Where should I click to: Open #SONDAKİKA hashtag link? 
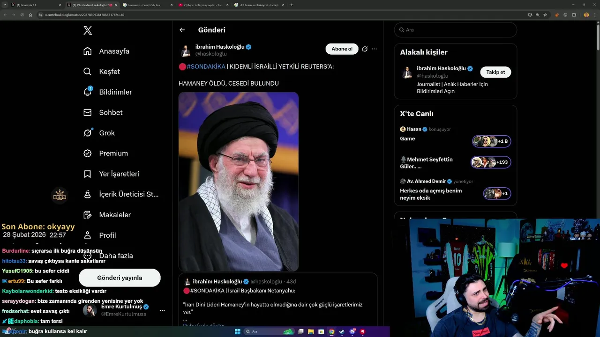pos(206,66)
